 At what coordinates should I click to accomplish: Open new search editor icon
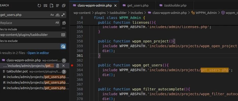tap(52, 6)
